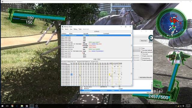Select Rounded (extreme) radio option
This screenshot has width=192, height=108.
[x=142, y=52]
